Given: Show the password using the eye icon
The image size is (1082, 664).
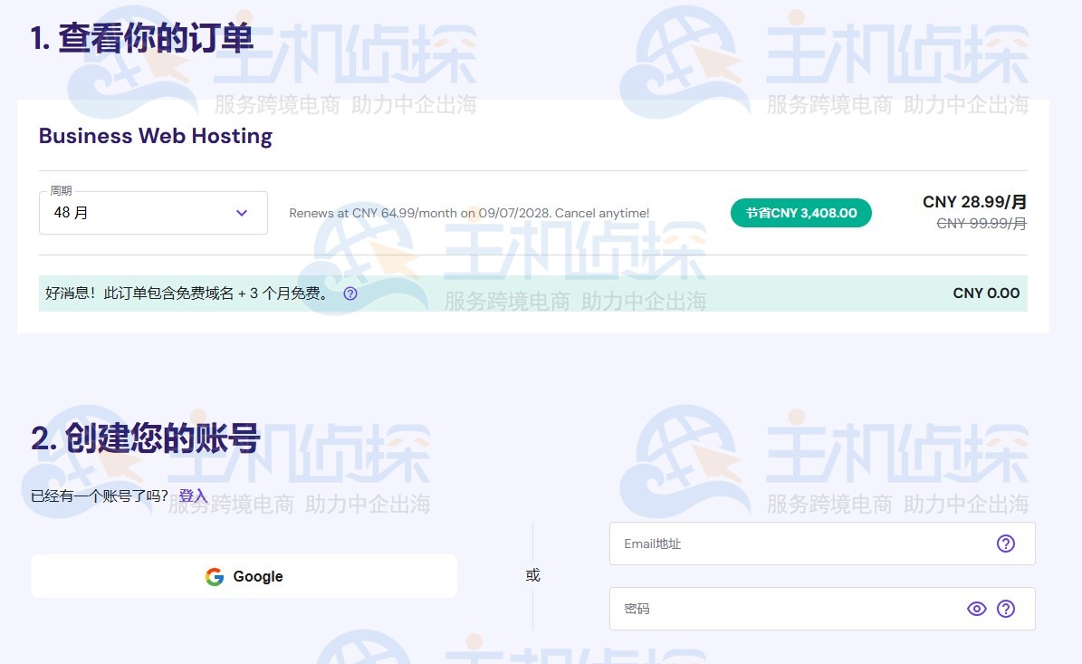Looking at the screenshot, I should click(x=977, y=608).
